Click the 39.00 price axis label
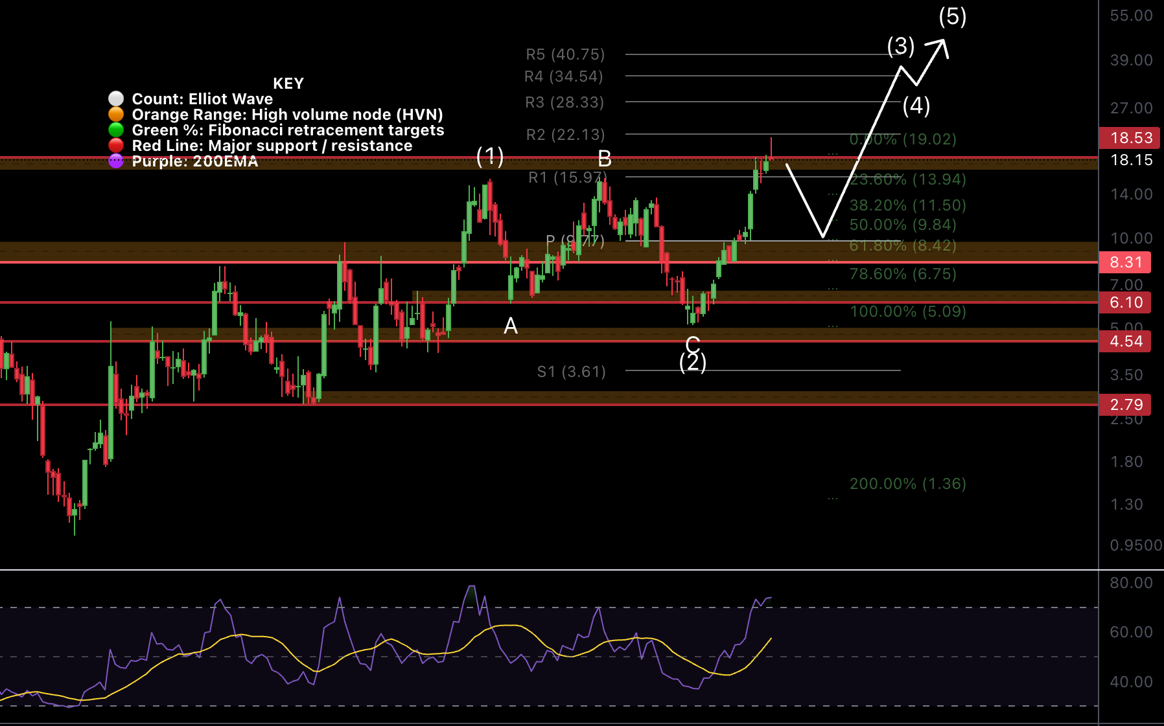This screenshot has height=726, width=1164. click(x=1132, y=60)
